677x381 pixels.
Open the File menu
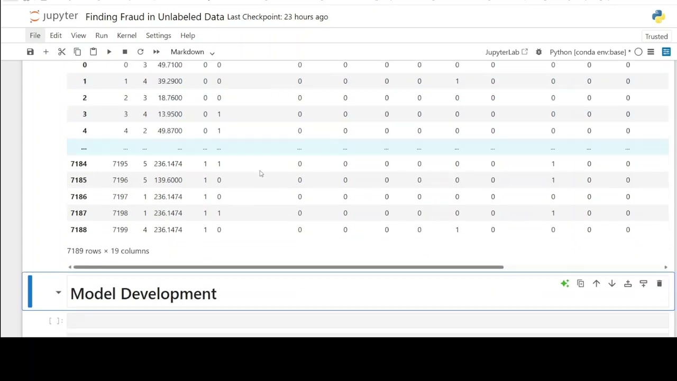point(35,35)
